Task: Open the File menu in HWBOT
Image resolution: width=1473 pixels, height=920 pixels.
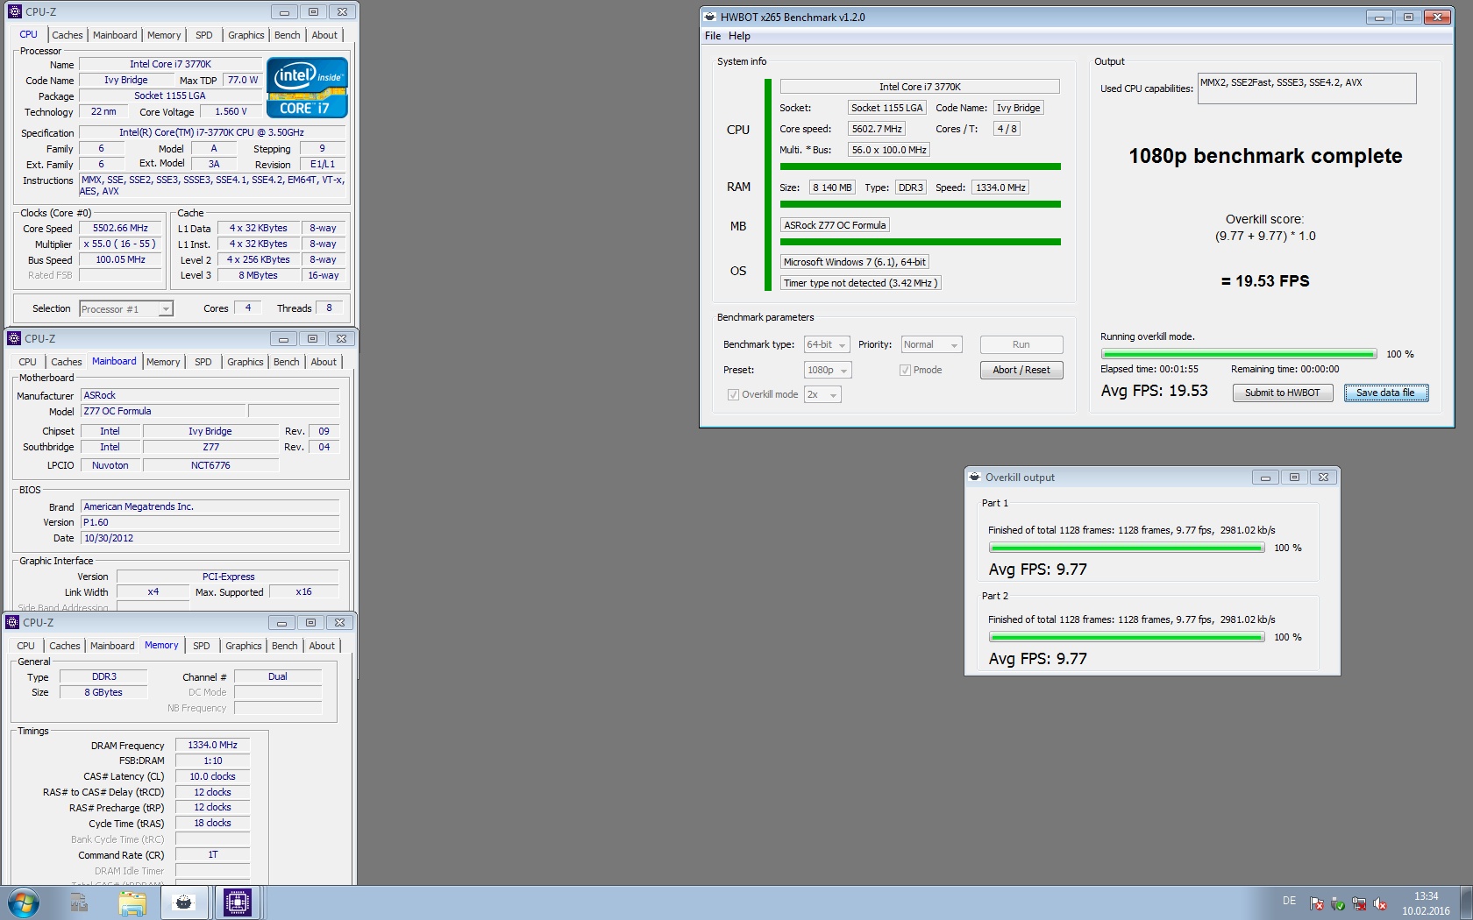Action: point(713,36)
